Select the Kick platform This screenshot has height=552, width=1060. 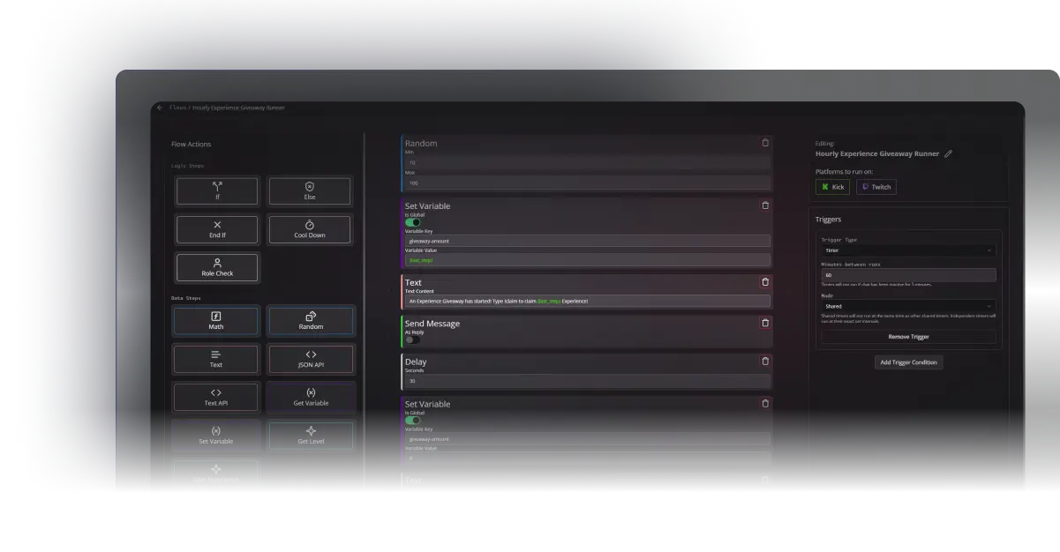[x=831, y=186]
